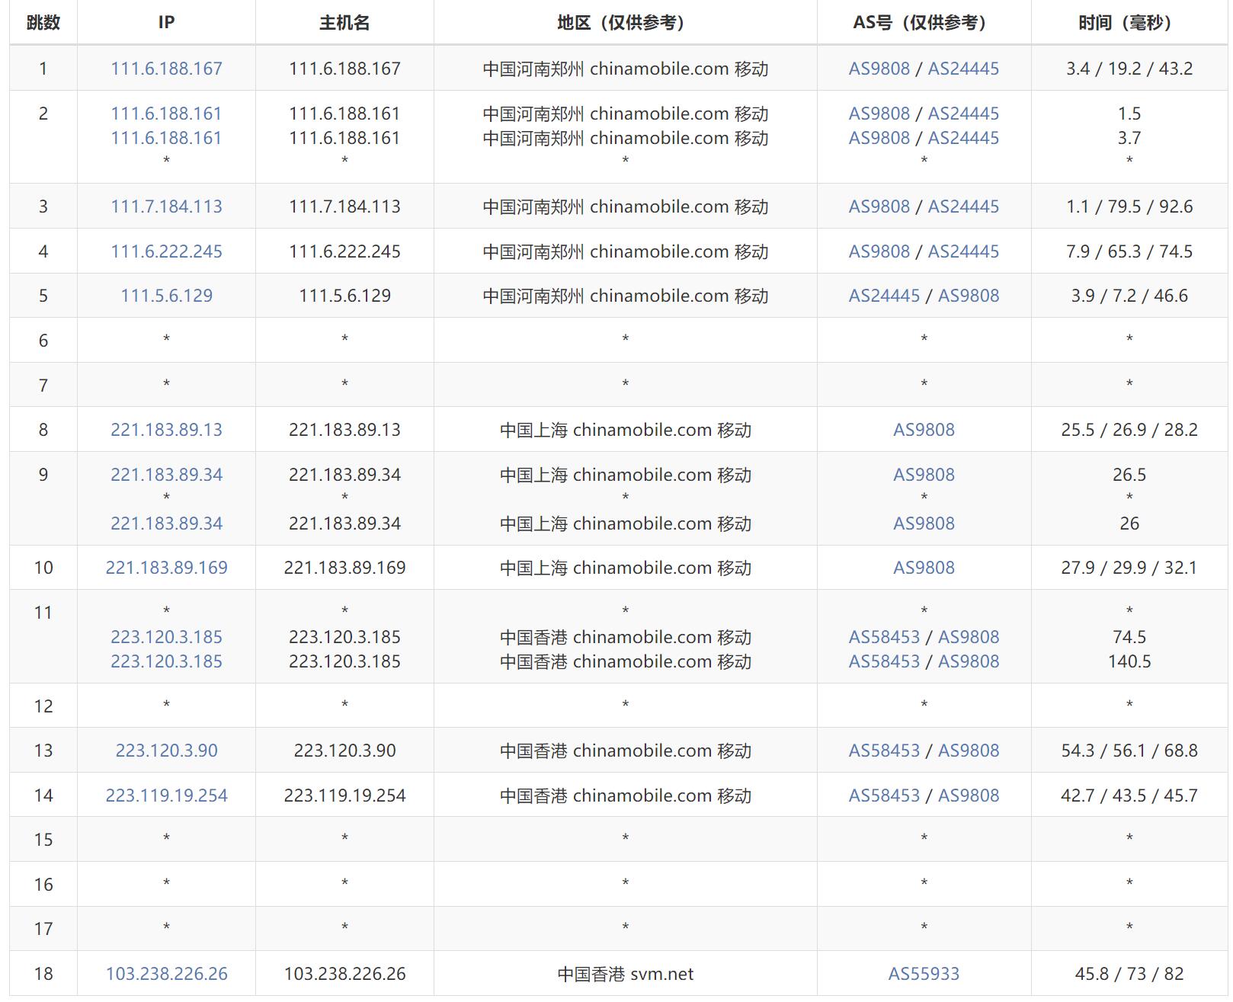
Task: Open AS9808 link in hop 13 row
Action: click(969, 751)
